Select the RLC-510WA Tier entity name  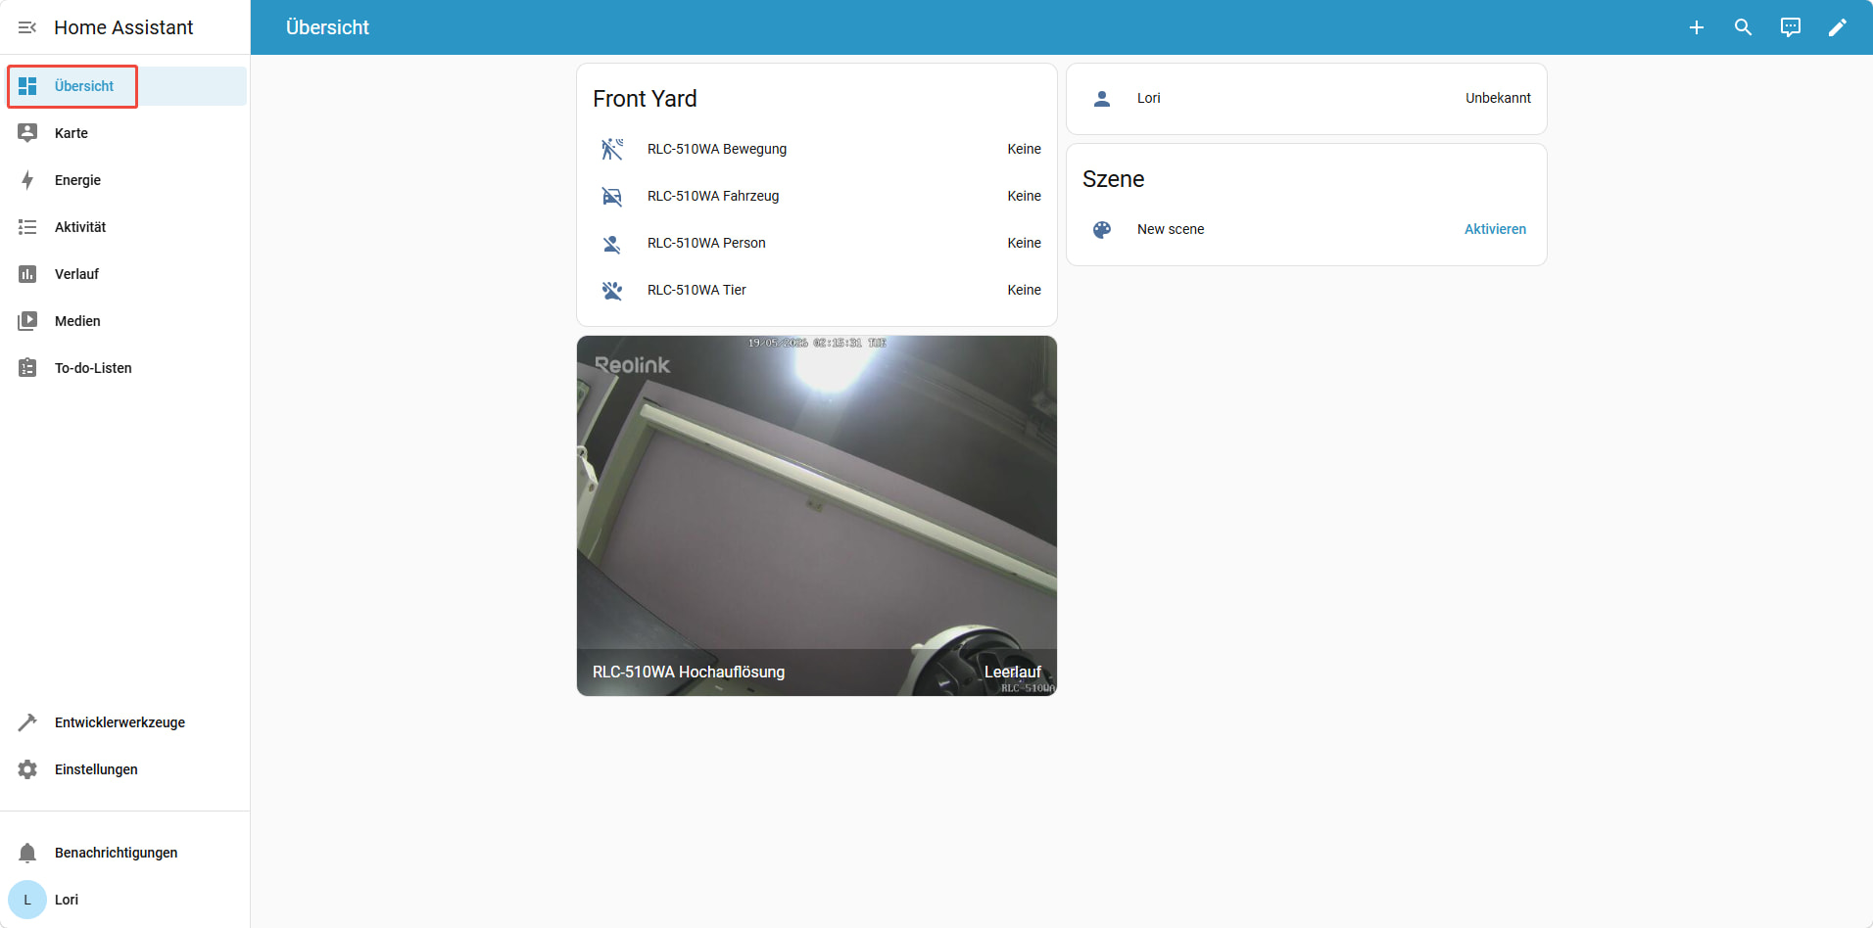click(x=696, y=290)
